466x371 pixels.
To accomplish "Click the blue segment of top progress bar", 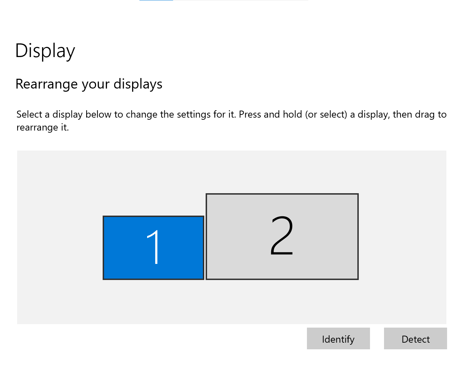I will point(156,0).
